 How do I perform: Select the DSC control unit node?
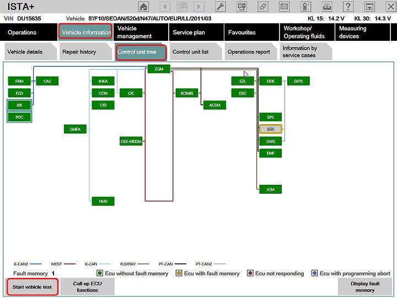click(243, 93)
